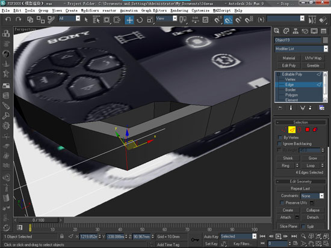Activate the Select and Scale tool
Screen dimensions: 331x248
pos(150,20)
